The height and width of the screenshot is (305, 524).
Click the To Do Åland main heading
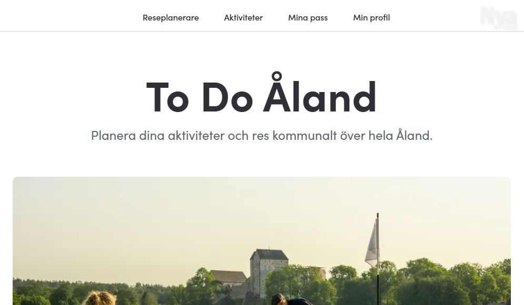tap(261, 94)
